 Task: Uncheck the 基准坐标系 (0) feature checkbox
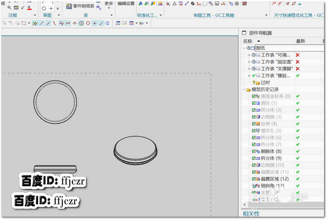(x=253, y=96)
